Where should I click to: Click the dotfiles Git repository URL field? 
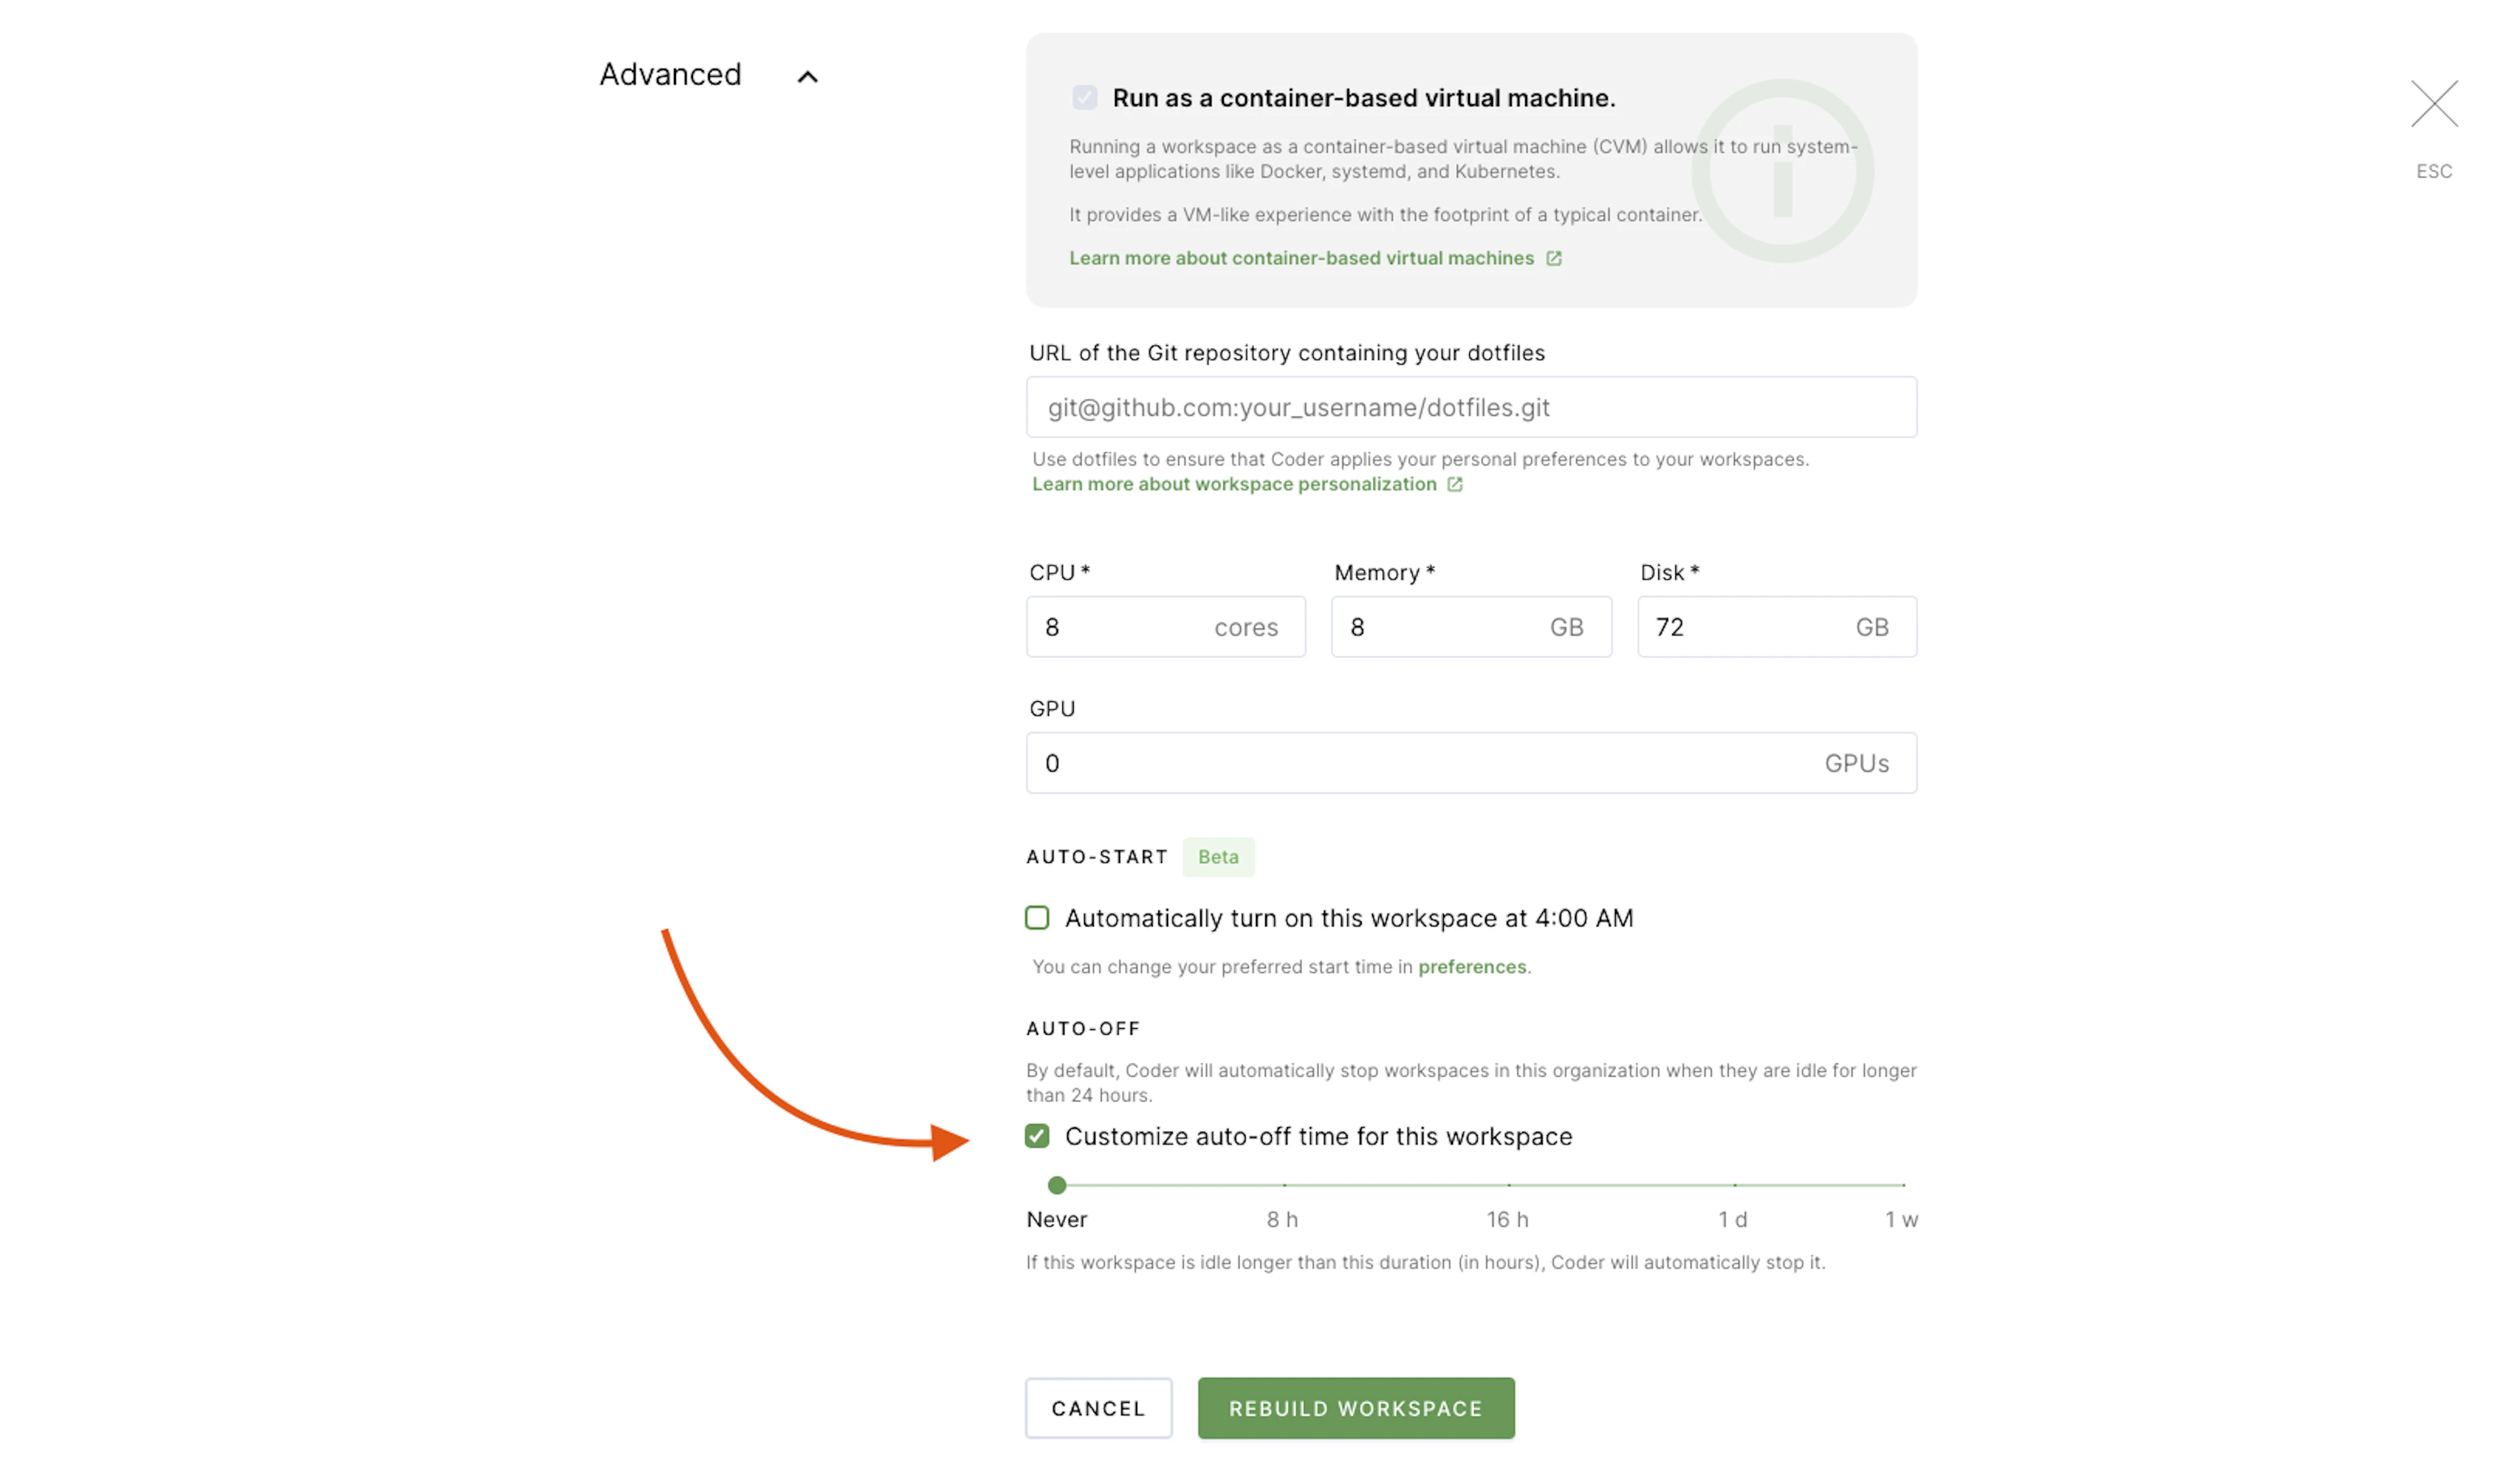coord(1471,407)
